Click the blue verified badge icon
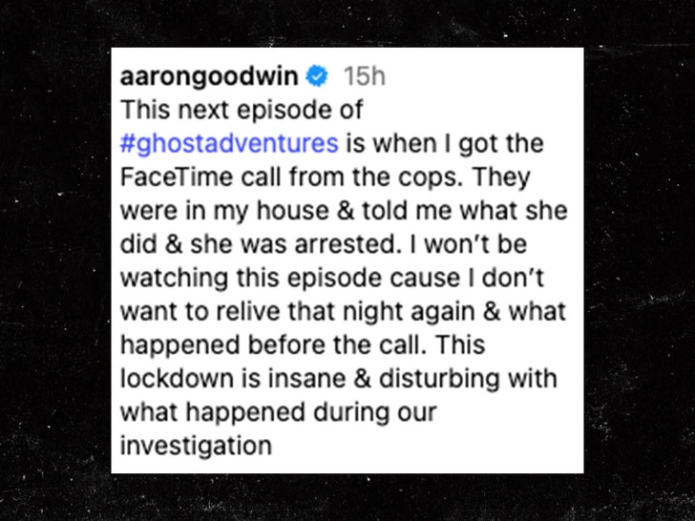The image size is (695, 521). (x=317, y=76)
